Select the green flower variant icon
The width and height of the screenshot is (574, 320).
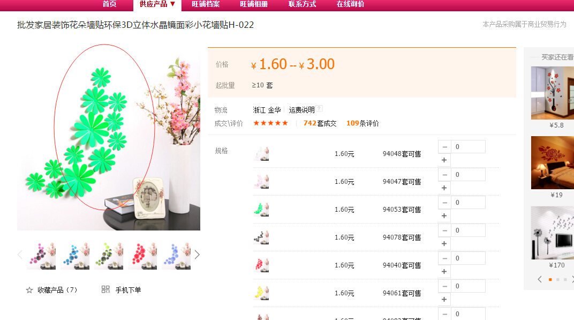pyautogui.click(x=261, y=209)
